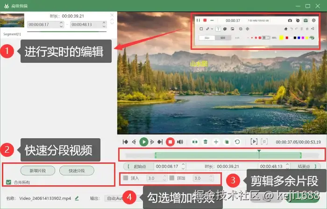Reset edits with the circular arrow icon
This screenshot has width=327, height=209.
pyautogui.click(x=237, y=142)
